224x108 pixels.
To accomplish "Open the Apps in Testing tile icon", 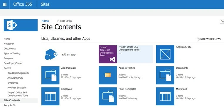I will 108,75.
